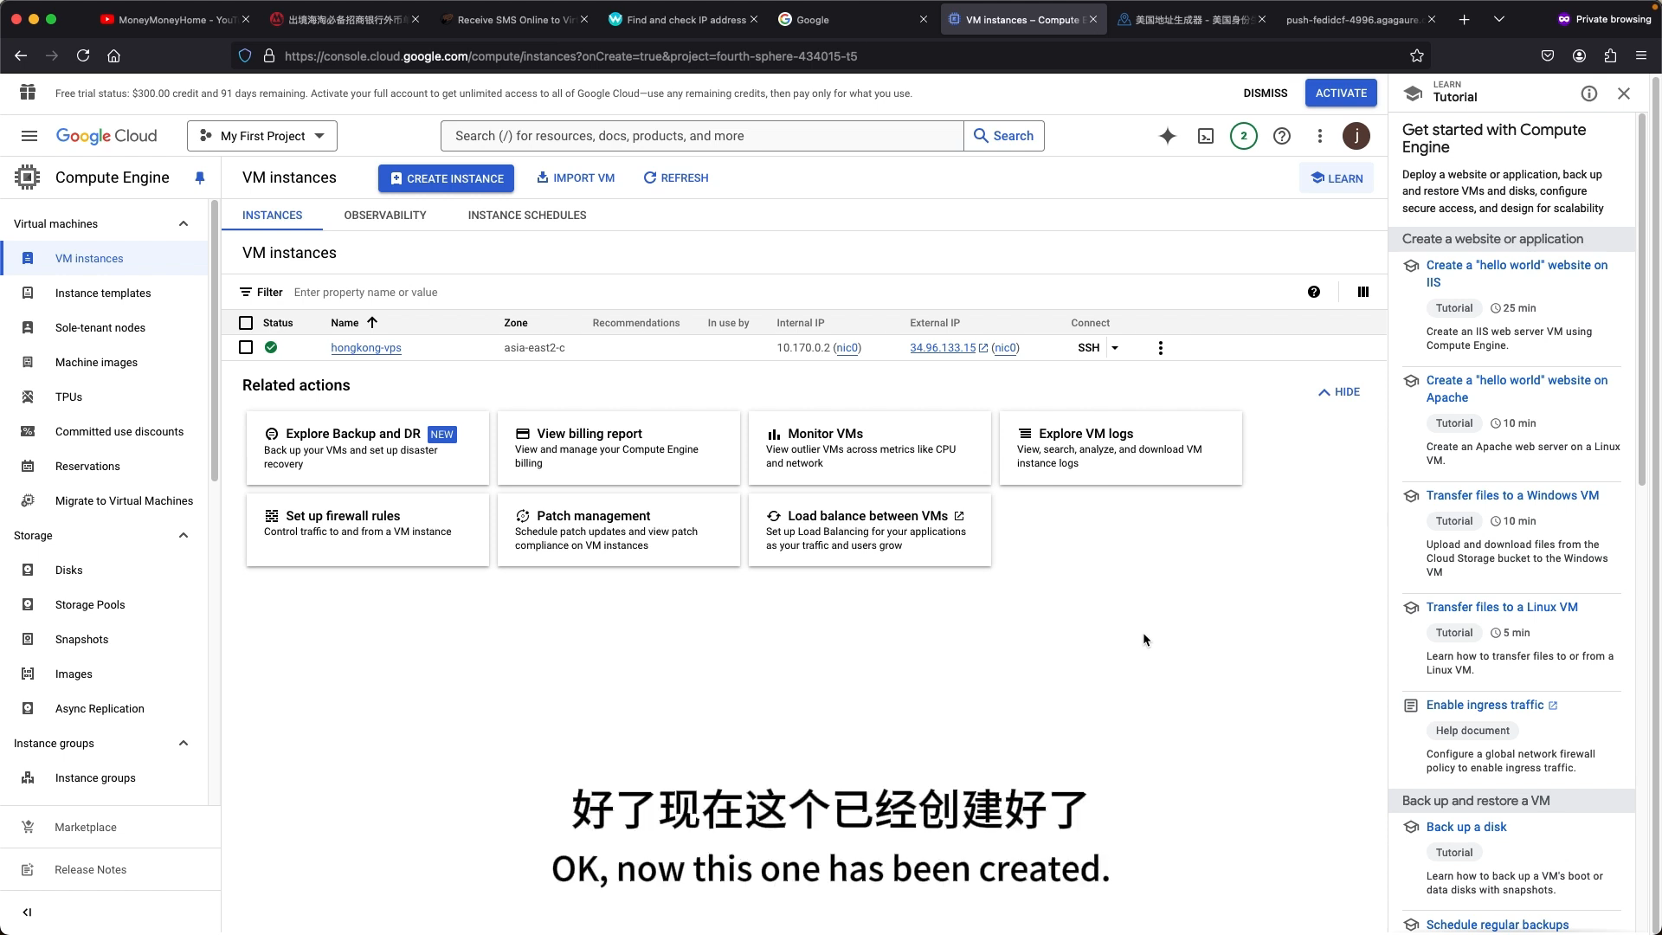1662x935 pixels.
Task: Open Firefox extensions puzzle icon
Action: pos(1610,56)
